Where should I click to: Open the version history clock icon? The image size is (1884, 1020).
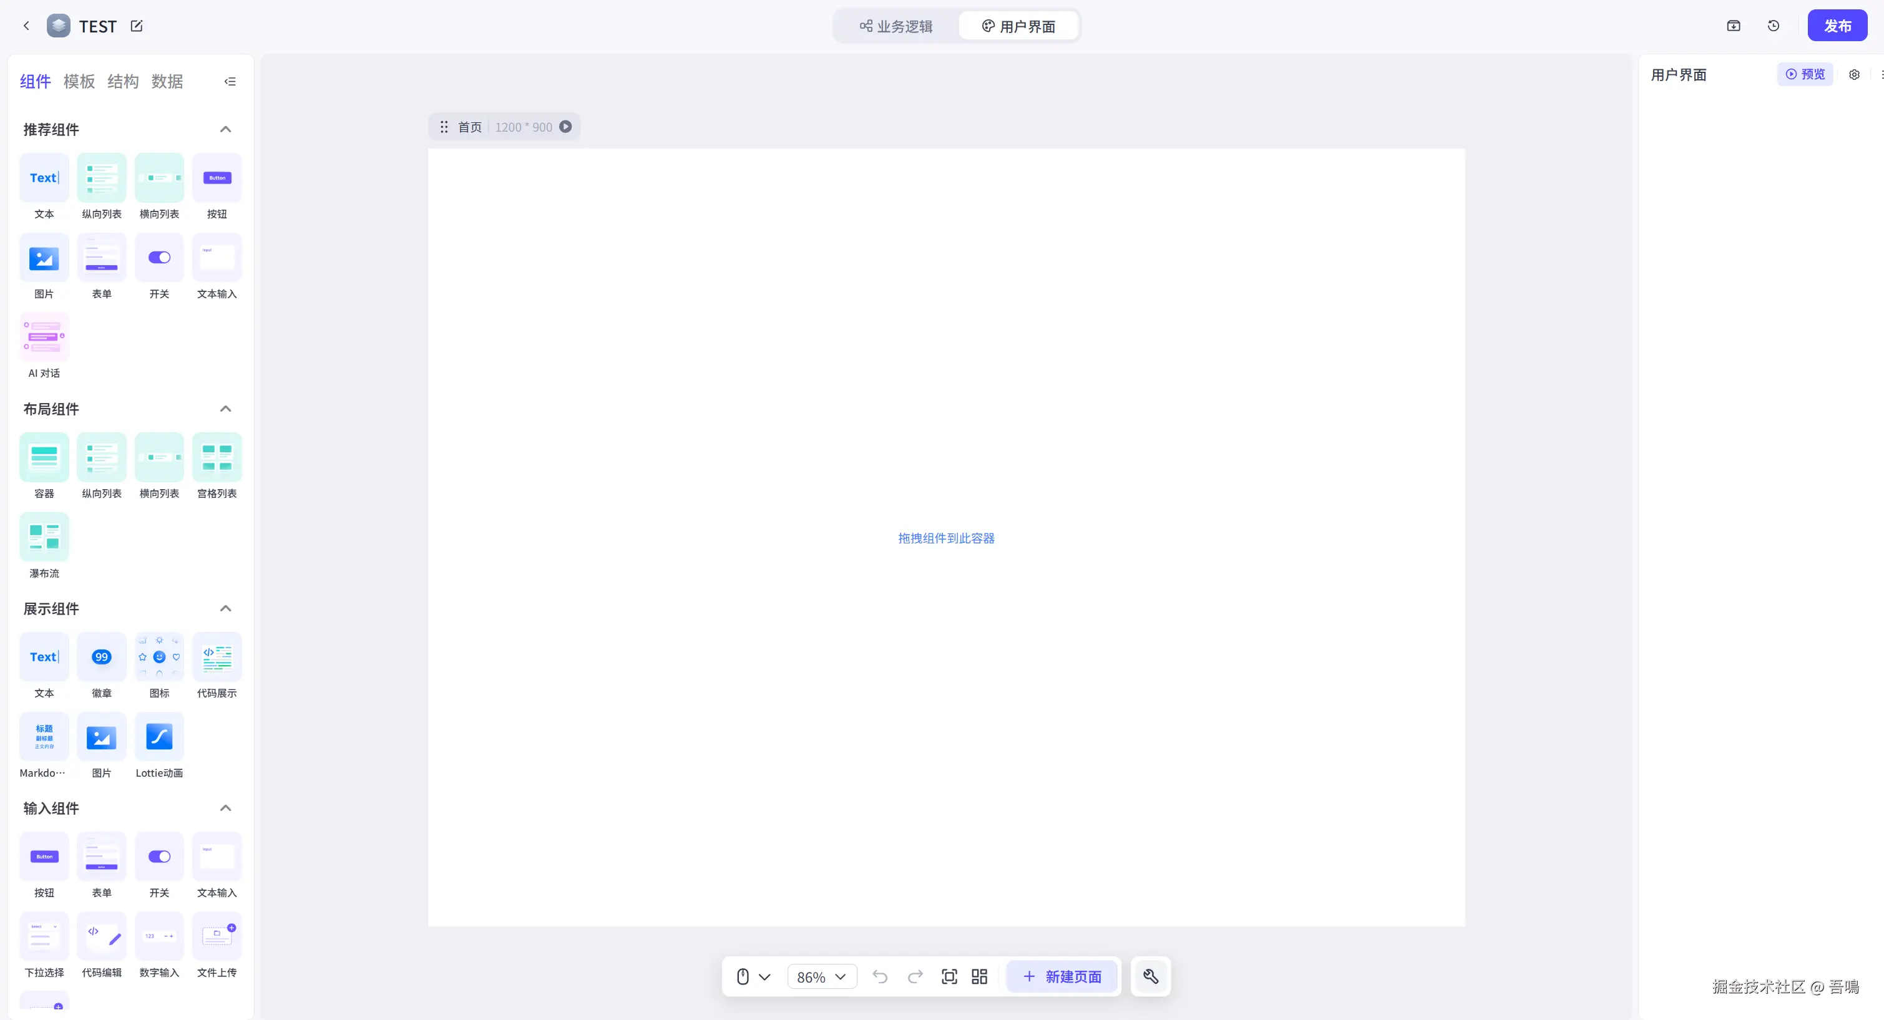click(x=1773, y=26)
